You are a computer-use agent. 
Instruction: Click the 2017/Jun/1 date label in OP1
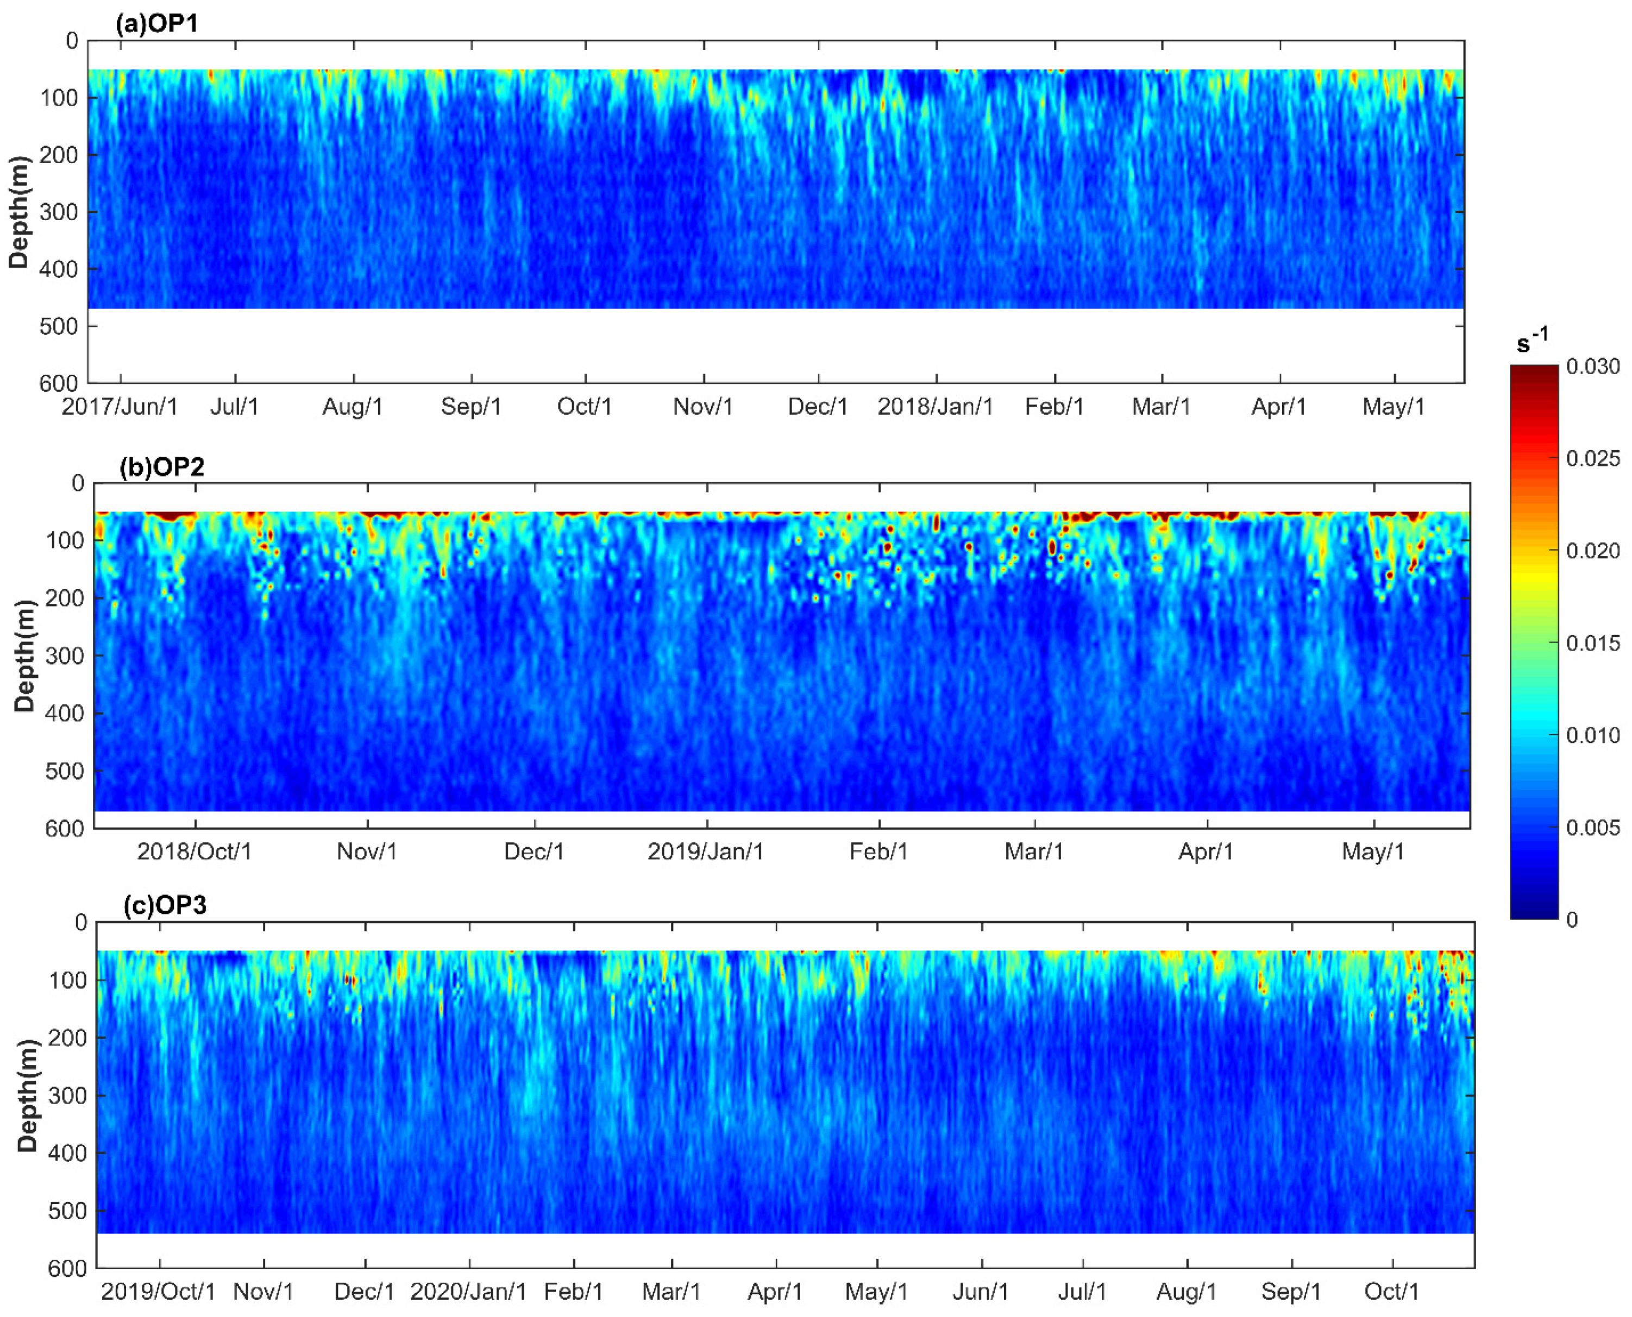[120, 407]
